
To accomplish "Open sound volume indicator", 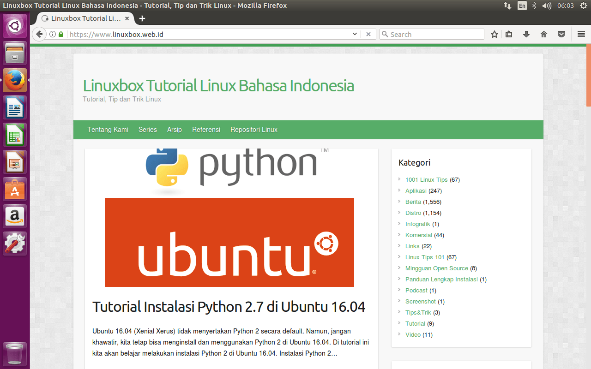I will (x=547, y=6).
